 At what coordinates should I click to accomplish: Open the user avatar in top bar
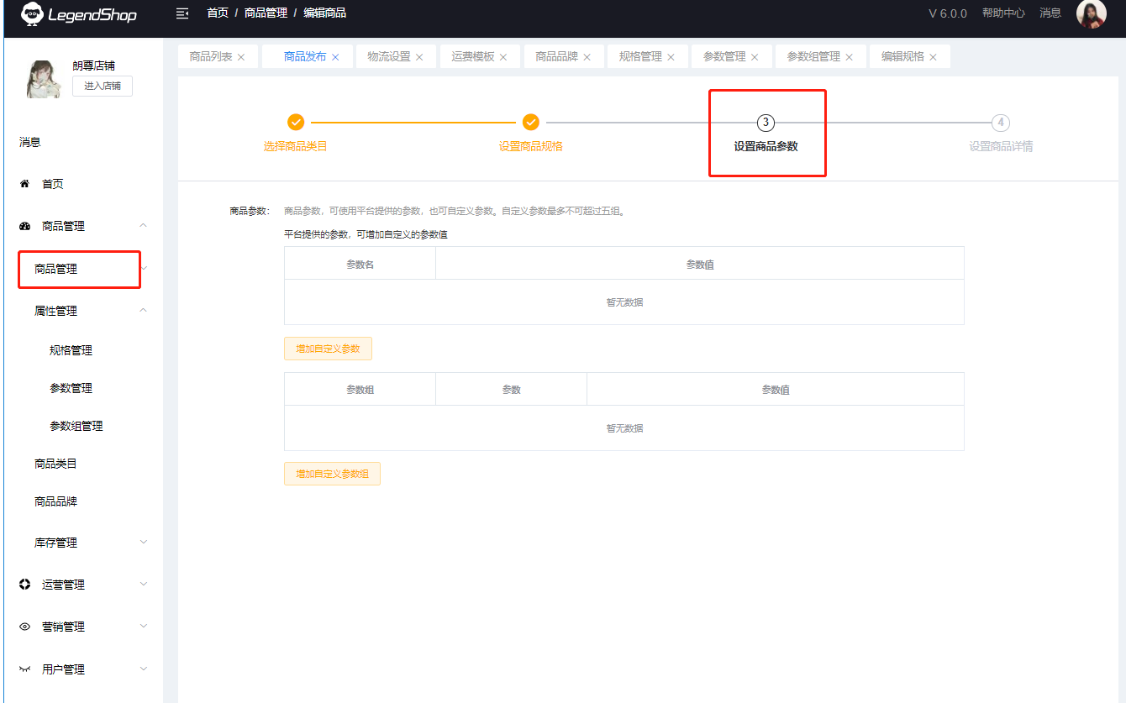point(1091,14)
